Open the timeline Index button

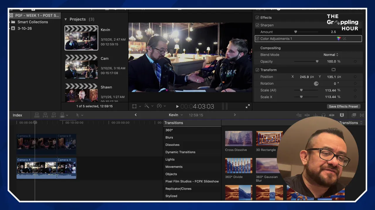(x=17, y=115)
